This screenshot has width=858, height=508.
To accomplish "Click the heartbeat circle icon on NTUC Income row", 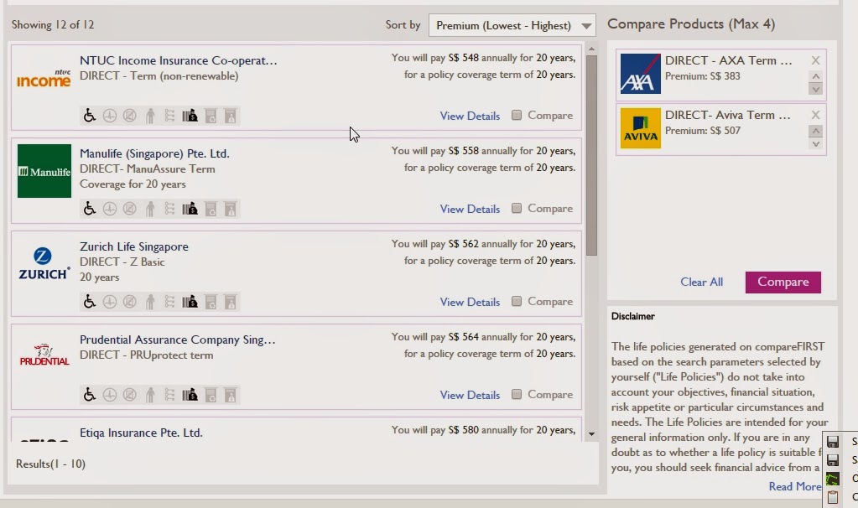I will point(110,116).
